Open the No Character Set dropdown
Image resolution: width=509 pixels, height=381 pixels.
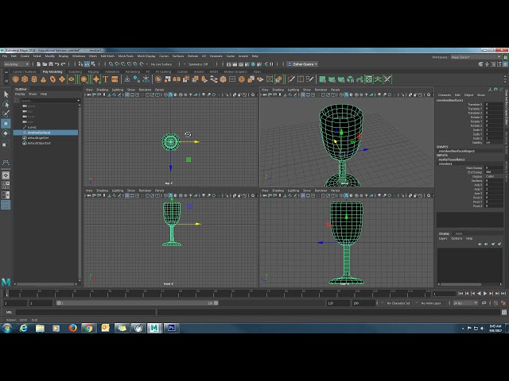(x=399, y=303)
